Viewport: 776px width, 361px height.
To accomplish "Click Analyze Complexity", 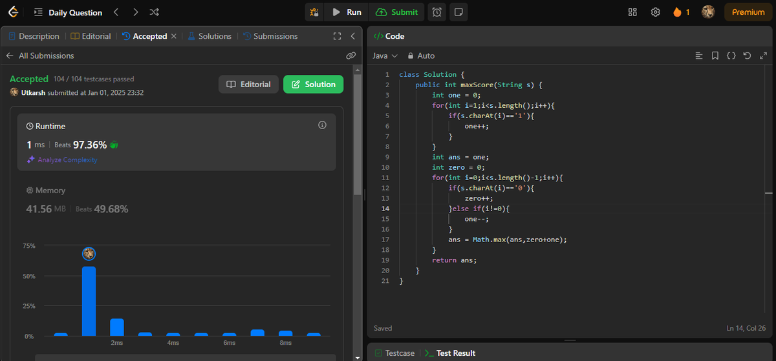I will (x=61, y=160).
